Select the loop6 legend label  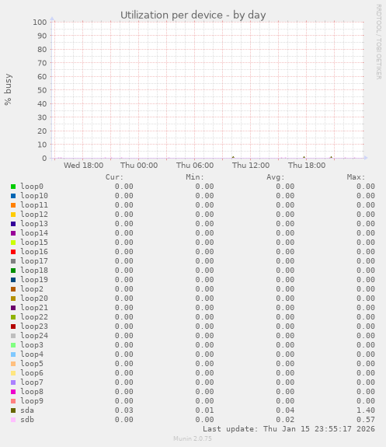[x=32, y=373]
